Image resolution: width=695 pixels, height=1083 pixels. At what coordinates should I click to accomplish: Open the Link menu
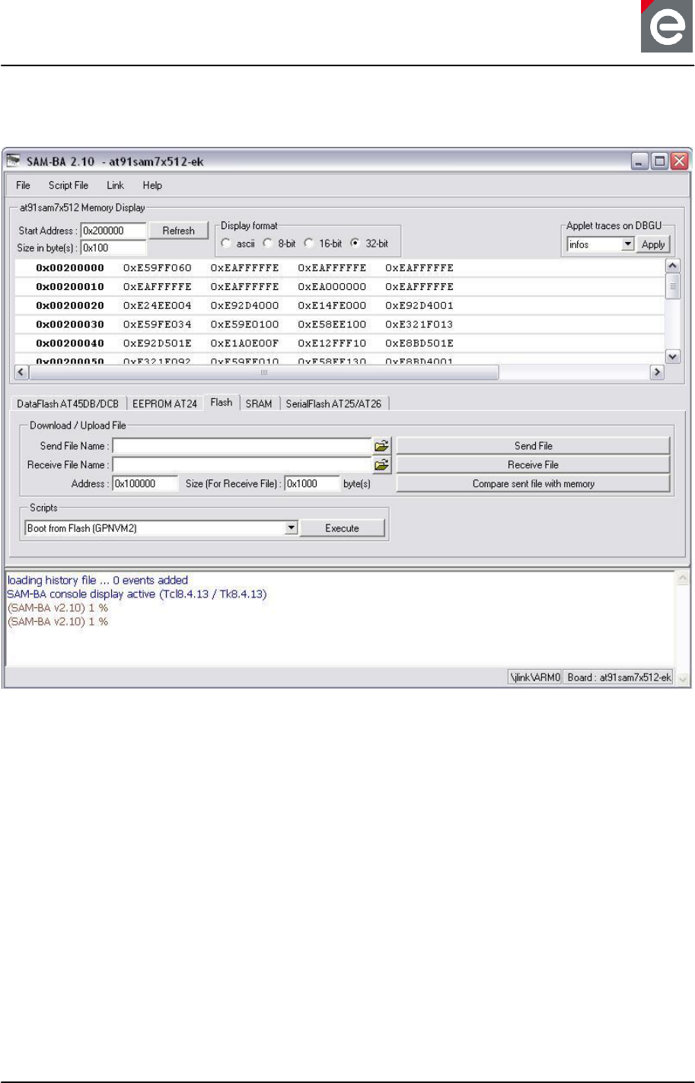click(x=115, y=185)
